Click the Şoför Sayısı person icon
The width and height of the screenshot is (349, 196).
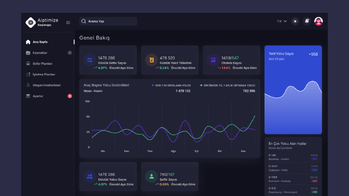[151, 177]
